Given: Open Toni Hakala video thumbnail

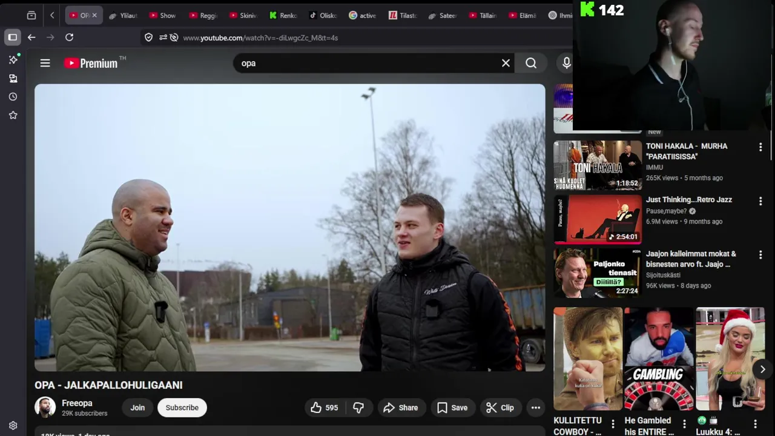Looking at the screenshot, I should tap(598, 165).
